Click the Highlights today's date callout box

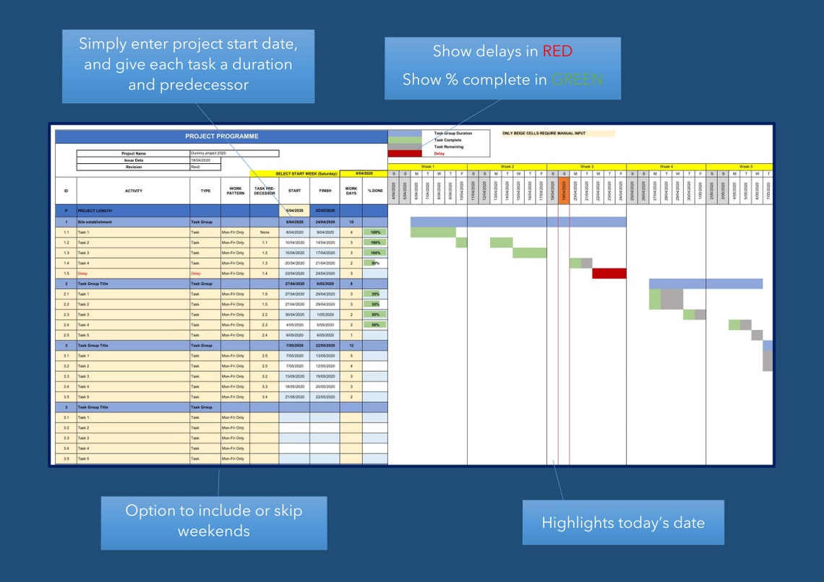click(x=622, y=522)
